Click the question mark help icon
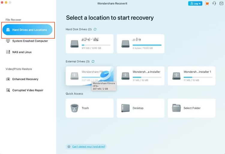The height and width of the screenshot is (154, 225). [69, 147]
